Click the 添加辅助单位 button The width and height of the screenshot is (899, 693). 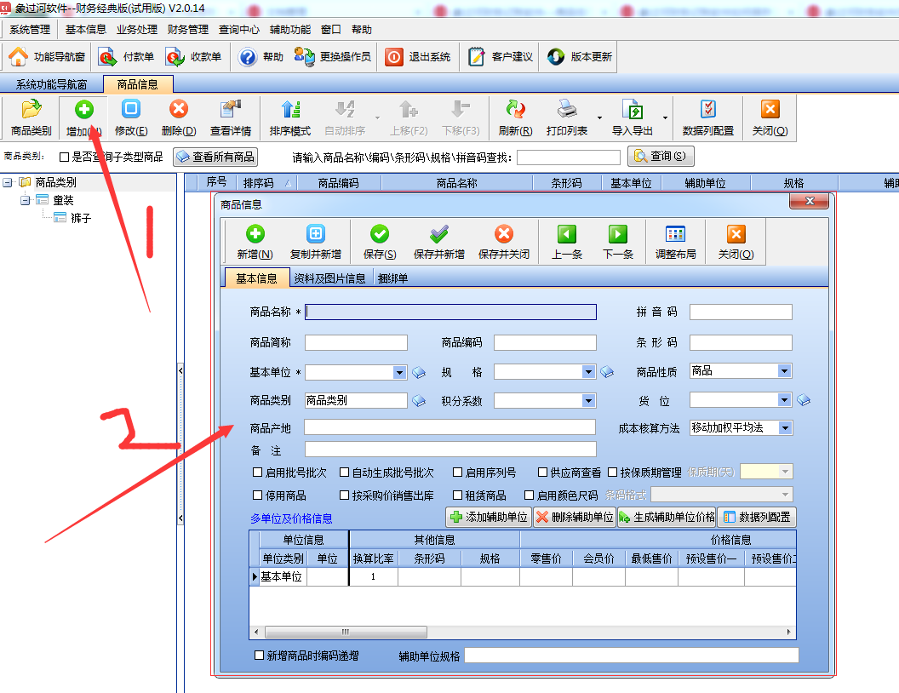(x=489, y=517)
